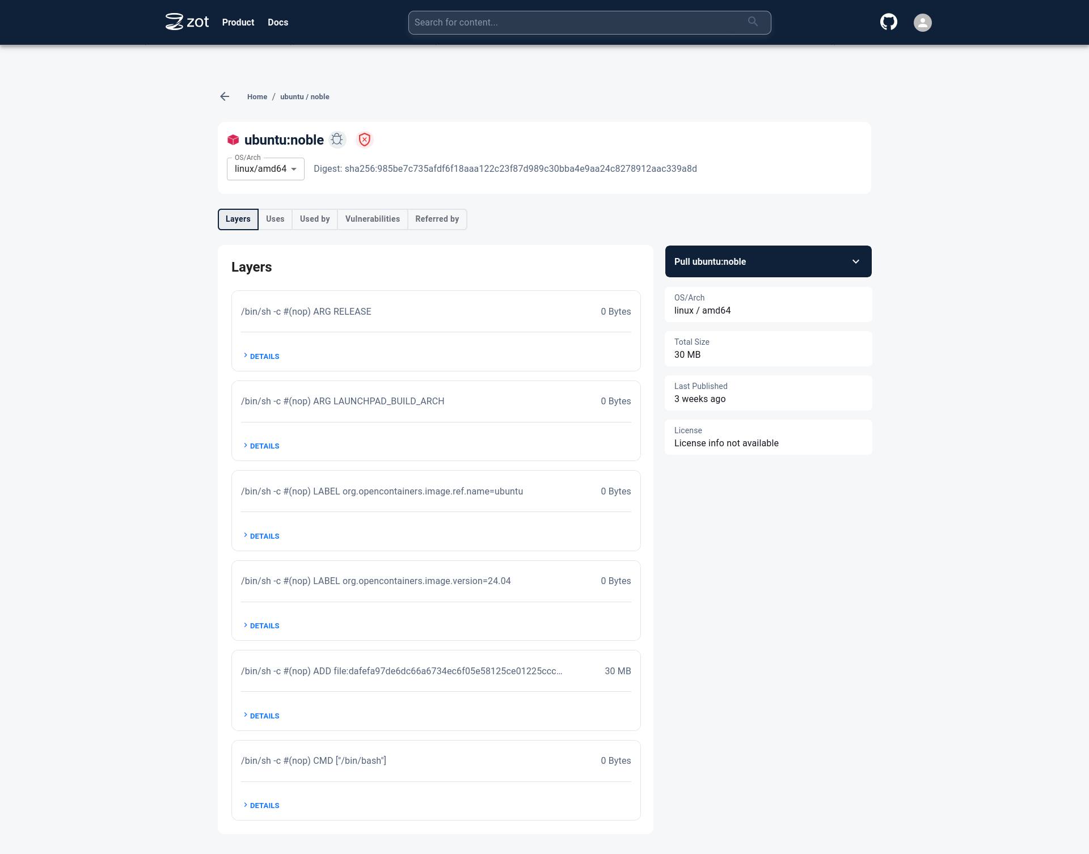Image resolution: width=1089 pixels, height=854 pixels.
Task: Click the zot logo
Action: [186, 22]
